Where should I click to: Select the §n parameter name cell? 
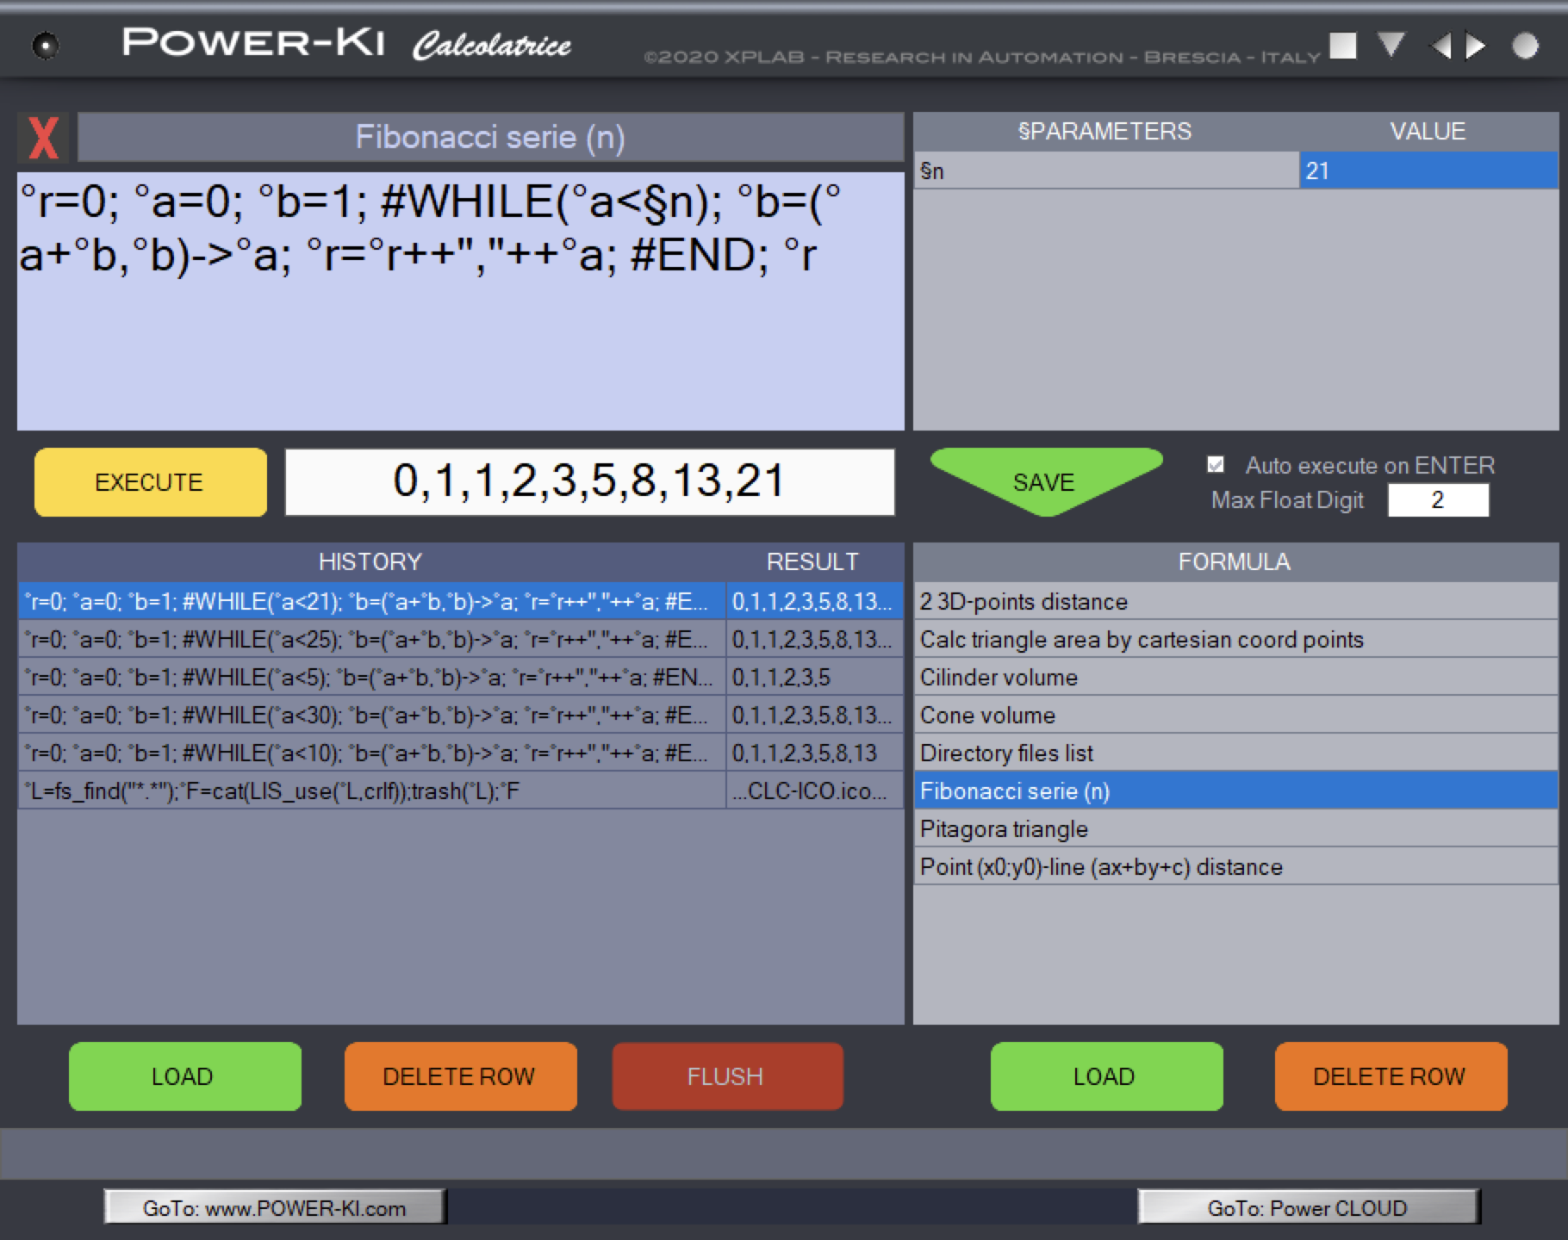[x=1106, y=170]
